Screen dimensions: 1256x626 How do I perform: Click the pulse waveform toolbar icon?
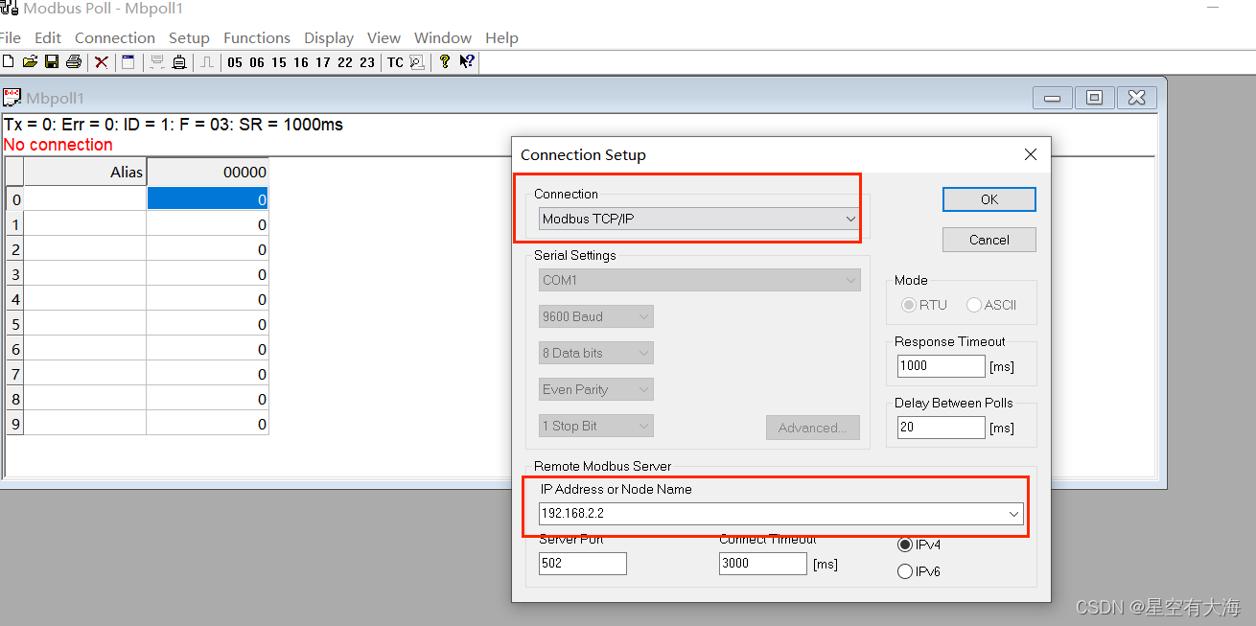(207, 62)
